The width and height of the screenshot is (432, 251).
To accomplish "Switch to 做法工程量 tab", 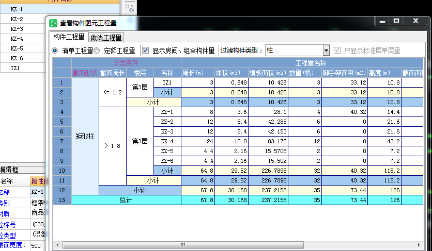I will click(x=106, y=38).
